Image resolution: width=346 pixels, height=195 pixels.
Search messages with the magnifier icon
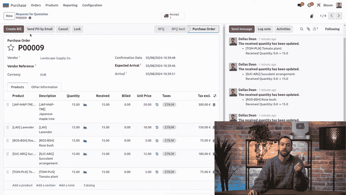(302, 29)
